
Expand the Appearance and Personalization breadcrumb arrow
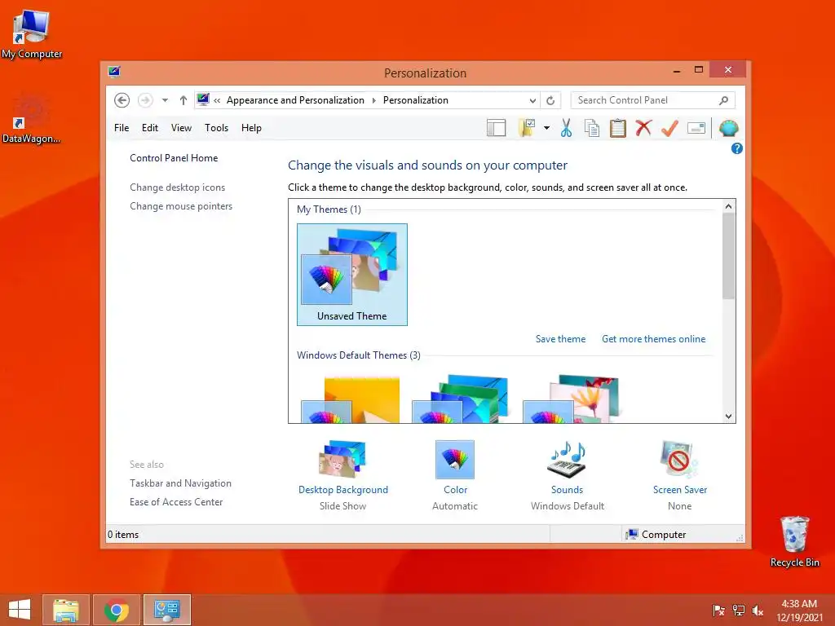(373, 100)
